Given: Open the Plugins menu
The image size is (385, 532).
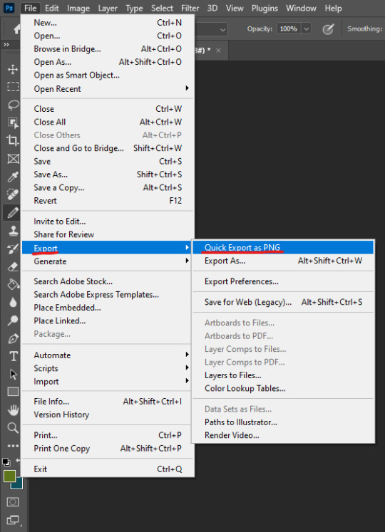Looking at the screenshot, I should [265, 8].
